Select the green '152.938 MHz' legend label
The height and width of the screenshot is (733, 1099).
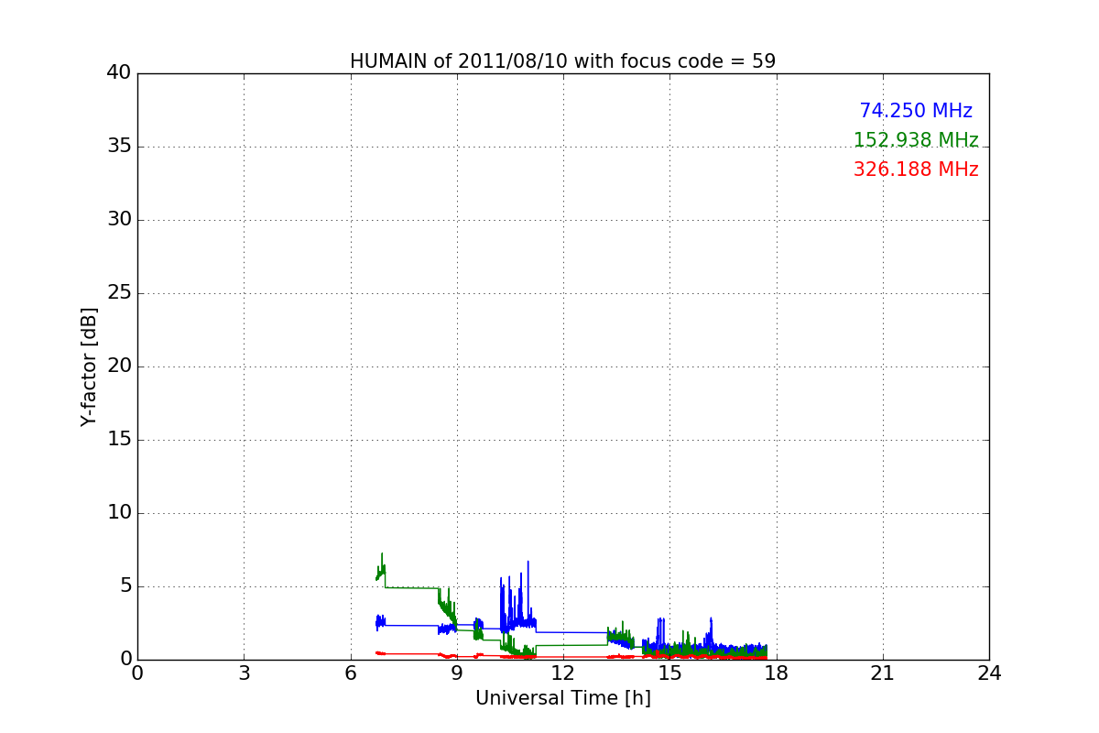[916, 140]
